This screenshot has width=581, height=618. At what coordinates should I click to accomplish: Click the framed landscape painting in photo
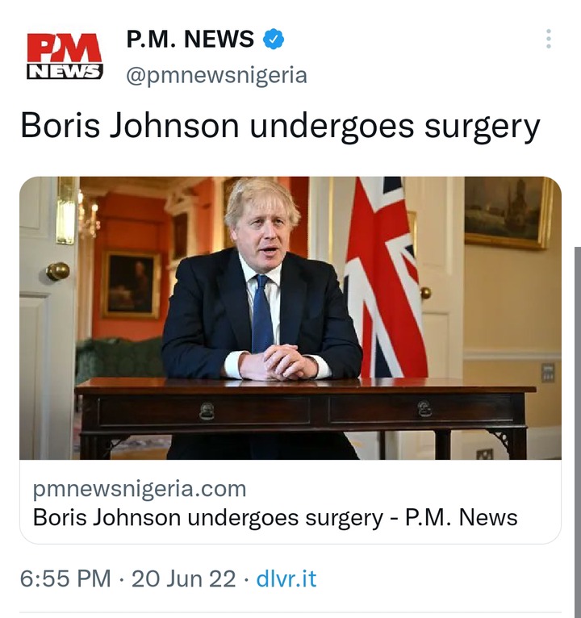click(508, 212)
